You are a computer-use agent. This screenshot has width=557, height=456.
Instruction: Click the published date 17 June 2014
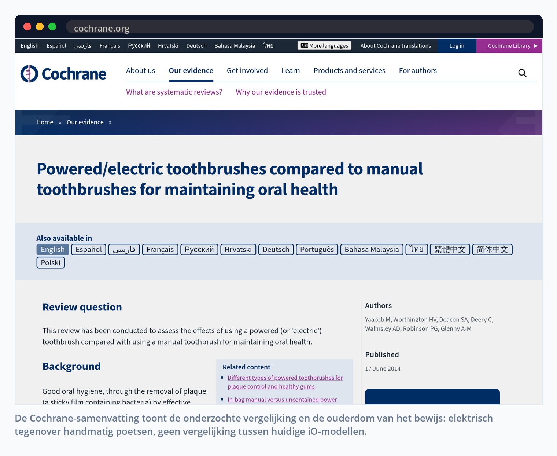(383, 369)
